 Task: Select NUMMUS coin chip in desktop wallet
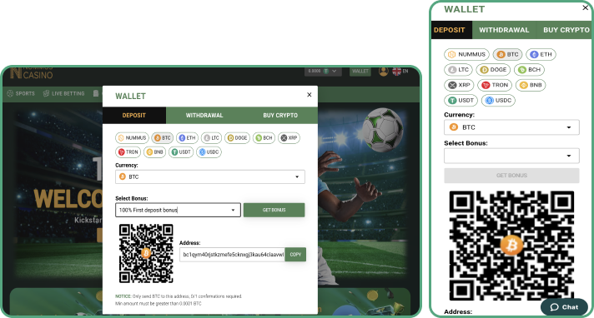[132, 138]
